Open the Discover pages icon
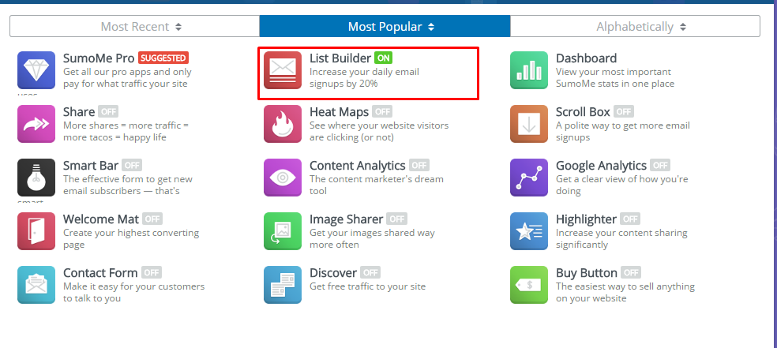The height and width of the screenshot is (348, 777). [x=283, y=285]
